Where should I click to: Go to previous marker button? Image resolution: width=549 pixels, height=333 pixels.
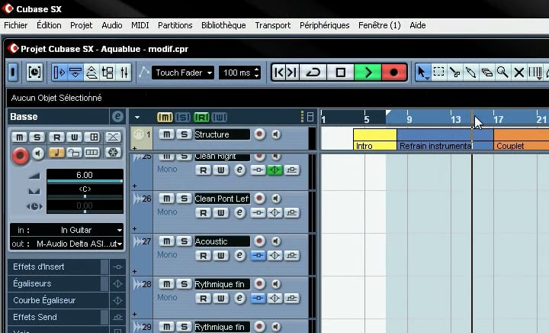point(279,73)
